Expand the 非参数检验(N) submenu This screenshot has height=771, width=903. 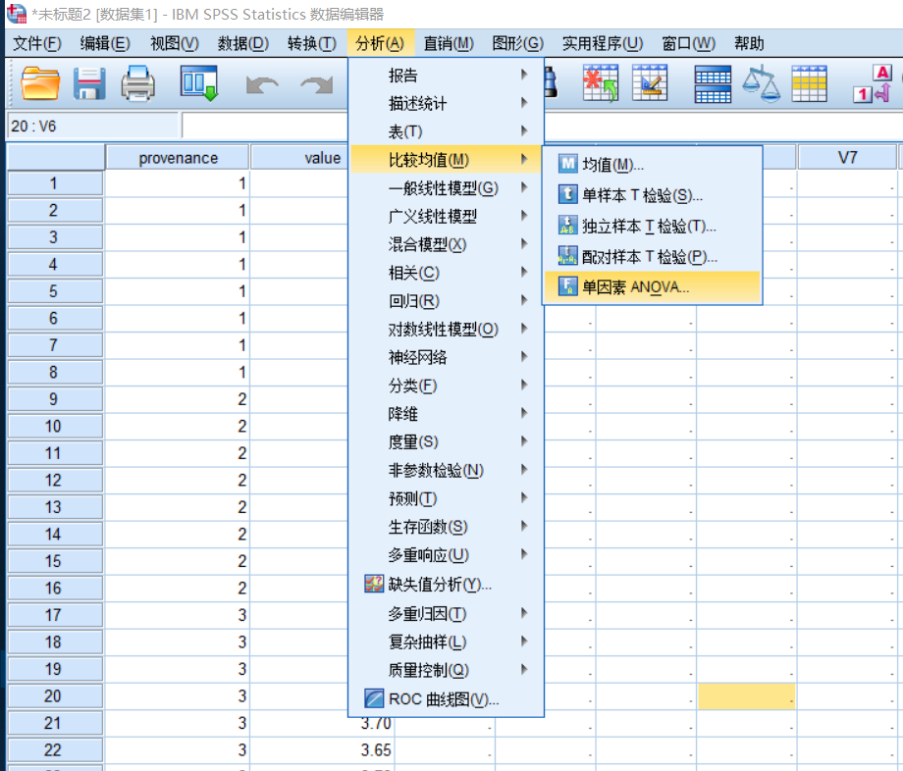coord(447,470)
